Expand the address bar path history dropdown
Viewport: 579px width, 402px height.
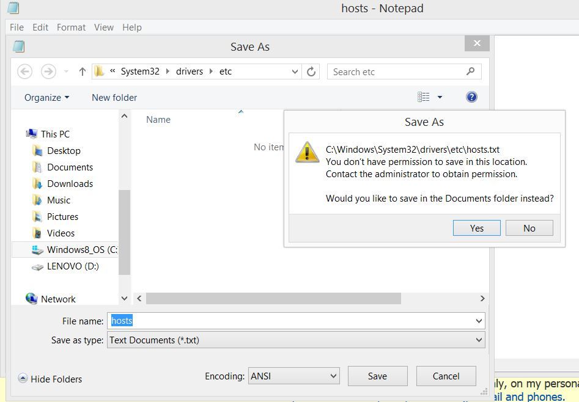(295, 71)
